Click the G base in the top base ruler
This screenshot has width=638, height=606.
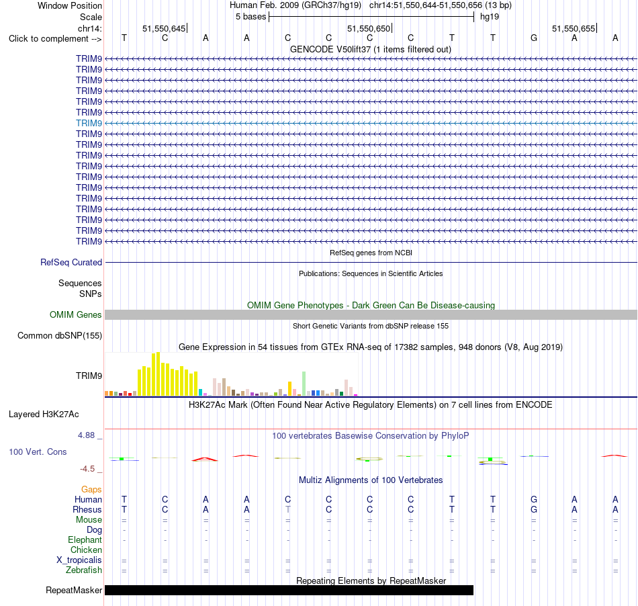(534, 38)
